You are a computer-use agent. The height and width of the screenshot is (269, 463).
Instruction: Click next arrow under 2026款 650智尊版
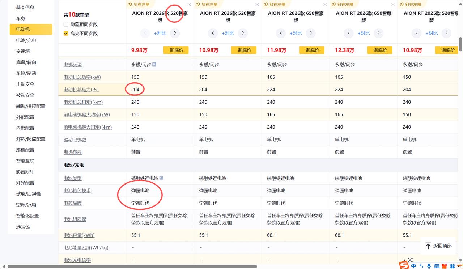[x=379, y=33]
